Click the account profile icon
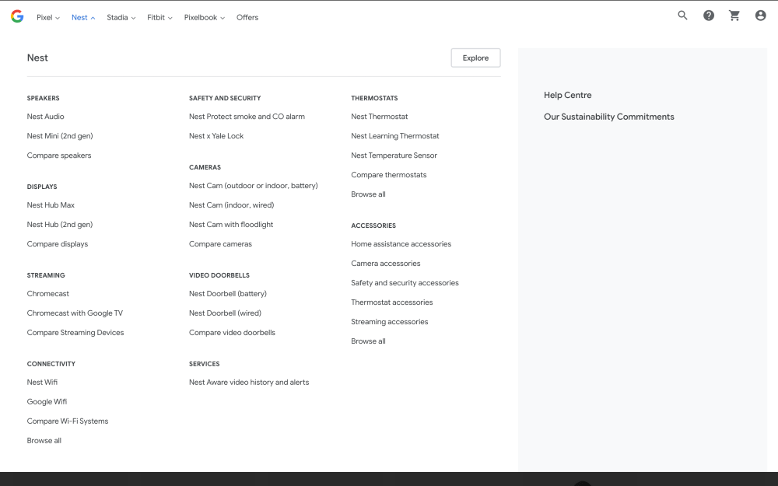778x486 pixels. coord(760,16)
